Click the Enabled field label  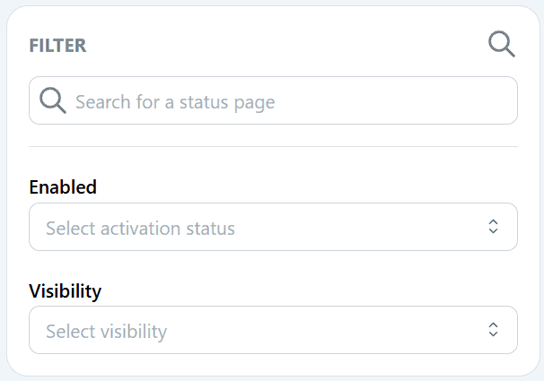pos(63,187)
